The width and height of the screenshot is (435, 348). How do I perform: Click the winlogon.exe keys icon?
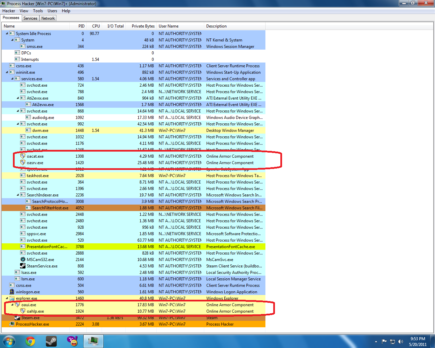pos(12,292)
